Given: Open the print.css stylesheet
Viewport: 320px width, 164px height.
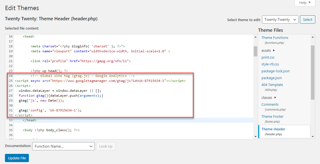Looking at the screenshot, I should click(x=268, y=57).
